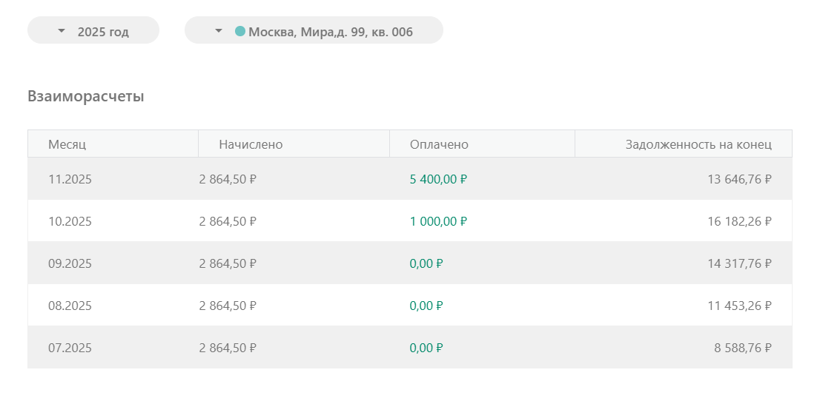The height and width of the screenshot is (401, 820).
Task: Click the Начислено column header
Action: (x=251, y=144)
